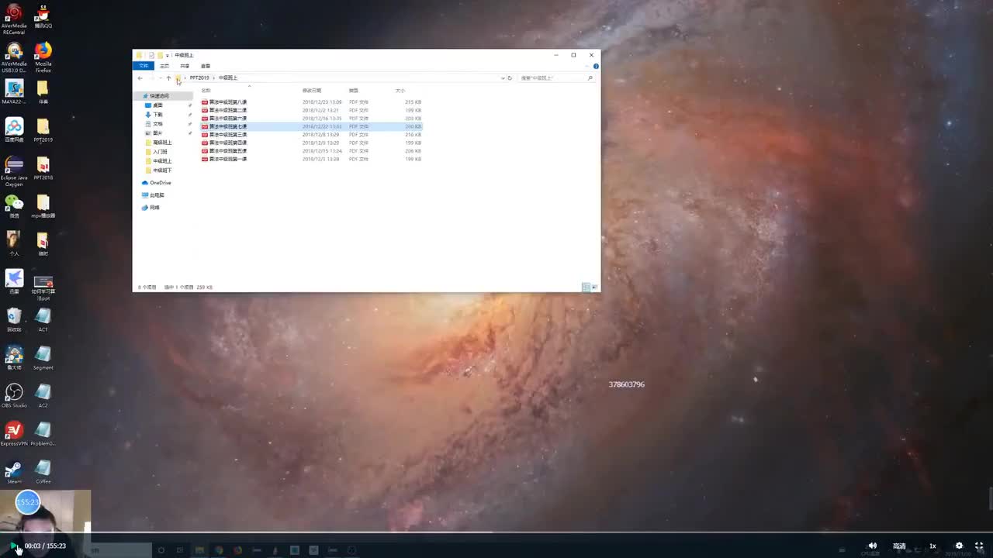
Task: Select the Coffee file on the desktop
Action: coord(43,471)
